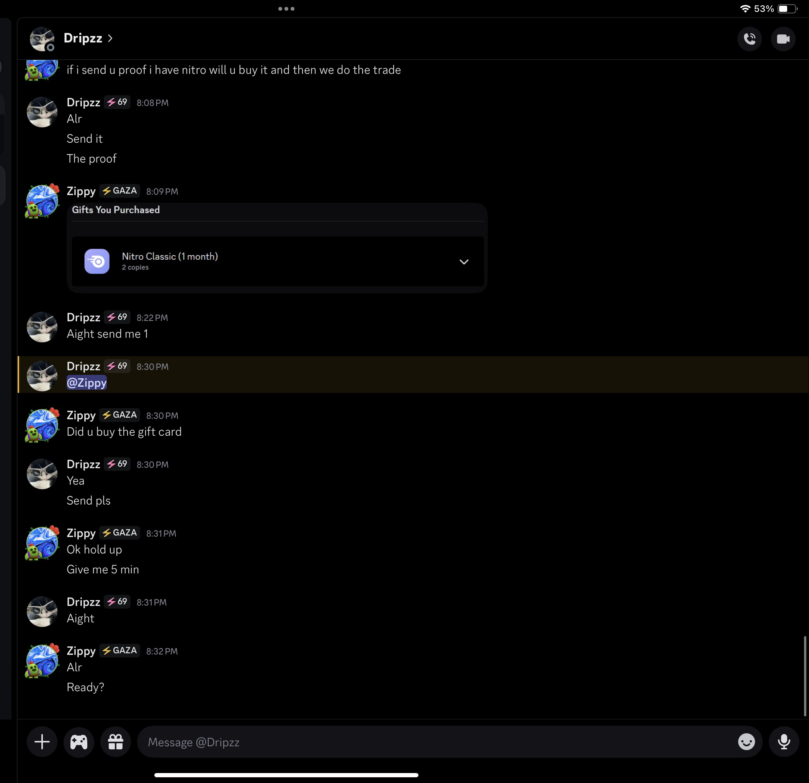809x783 pixels.
Task: Start a voice call with Dripzz
Action: point(749,39)
